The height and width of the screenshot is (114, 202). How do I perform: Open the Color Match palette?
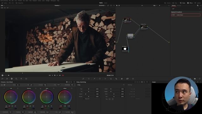[x=7, y=79]
